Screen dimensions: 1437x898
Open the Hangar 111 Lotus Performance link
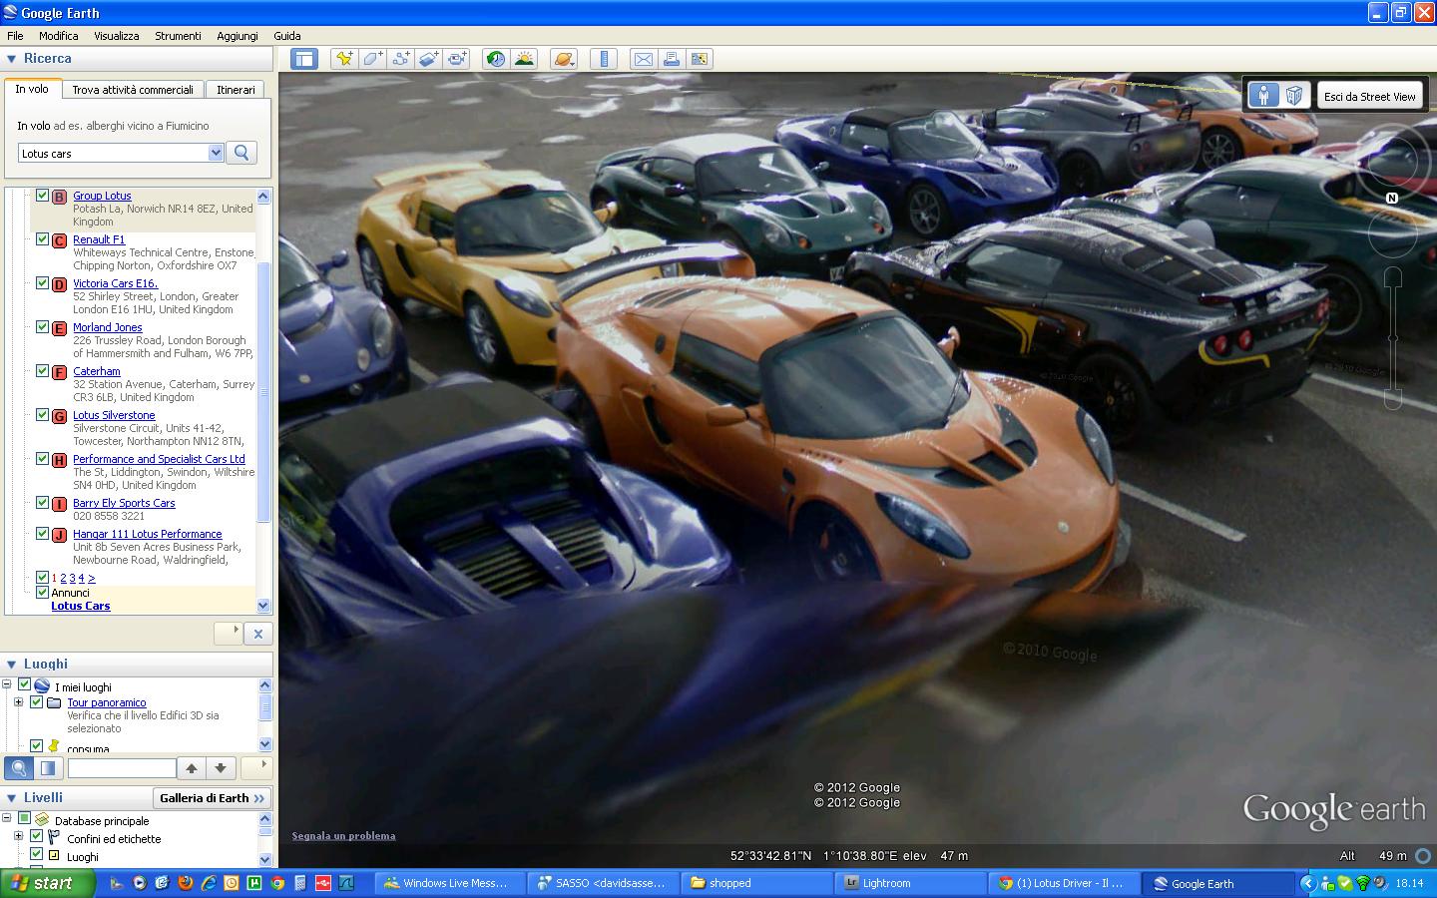click(148, 534)
